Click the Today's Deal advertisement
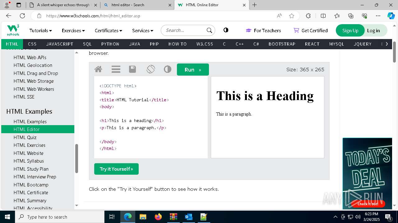This screenshot has height=223, width=398. tap(367, 173)
